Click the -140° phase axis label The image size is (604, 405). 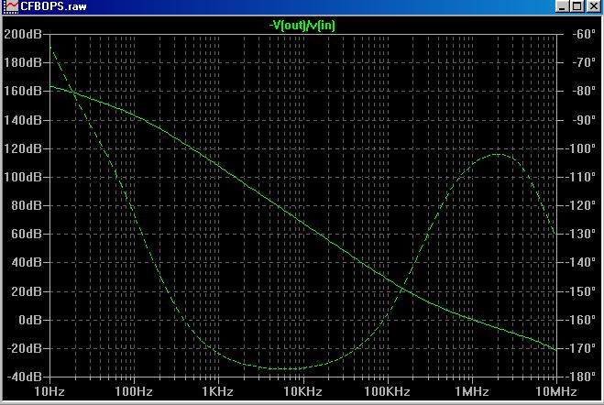coord(582,262)
